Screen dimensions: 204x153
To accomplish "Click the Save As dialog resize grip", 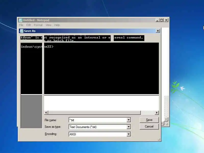I will [159, 139].
